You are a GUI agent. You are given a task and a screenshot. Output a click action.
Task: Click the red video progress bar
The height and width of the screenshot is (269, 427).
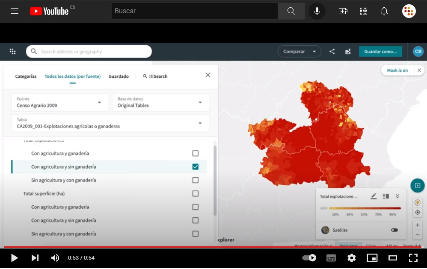tap(213, 247)
